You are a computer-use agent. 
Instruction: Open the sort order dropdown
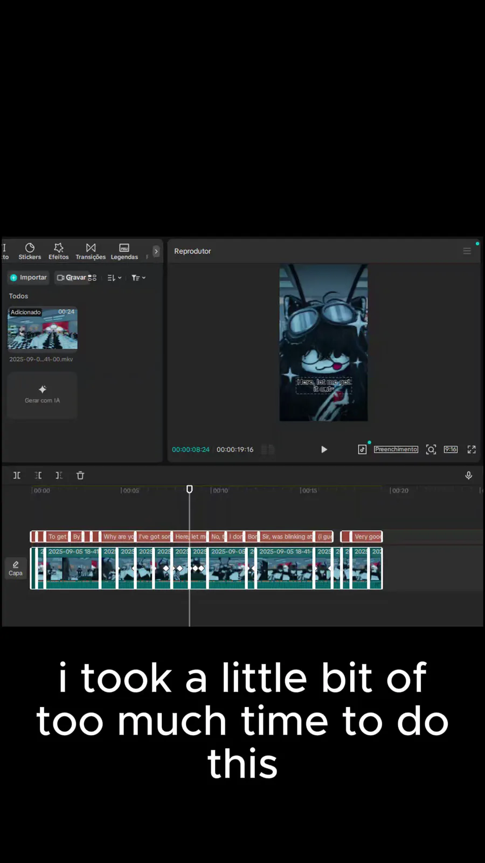point(114,278)
